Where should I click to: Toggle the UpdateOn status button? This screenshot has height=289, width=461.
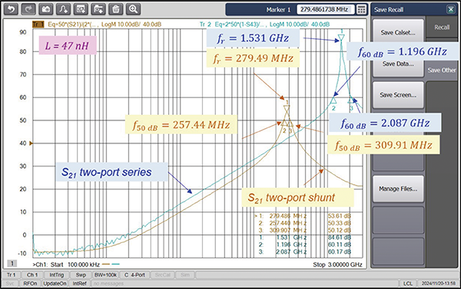click(55, 284)
